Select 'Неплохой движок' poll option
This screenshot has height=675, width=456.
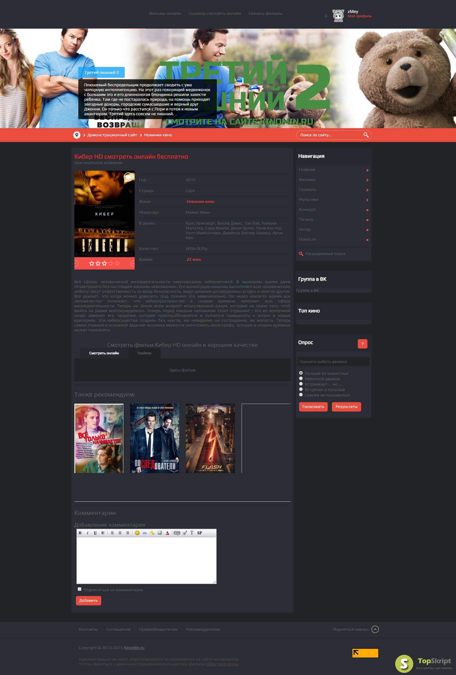tap(301, 378)
